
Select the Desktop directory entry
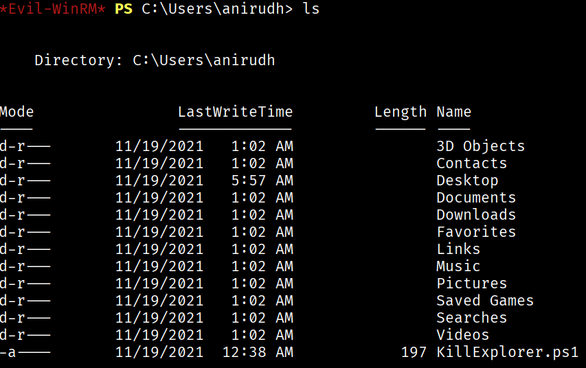468,181
